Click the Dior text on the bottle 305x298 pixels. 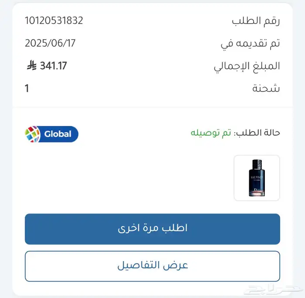point(257,190)
